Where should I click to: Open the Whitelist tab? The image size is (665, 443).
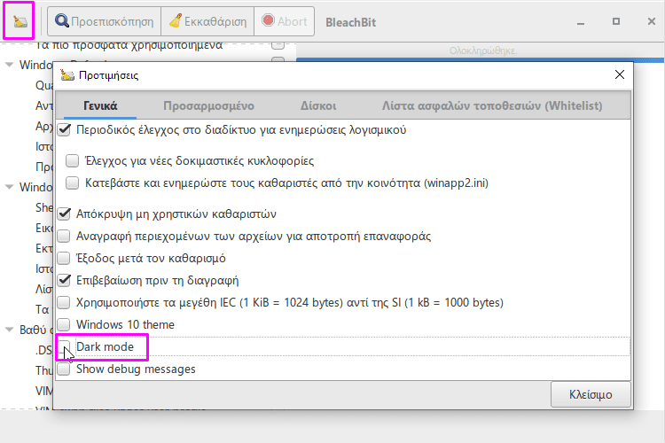pyautogui.click(x=492, y=105)
